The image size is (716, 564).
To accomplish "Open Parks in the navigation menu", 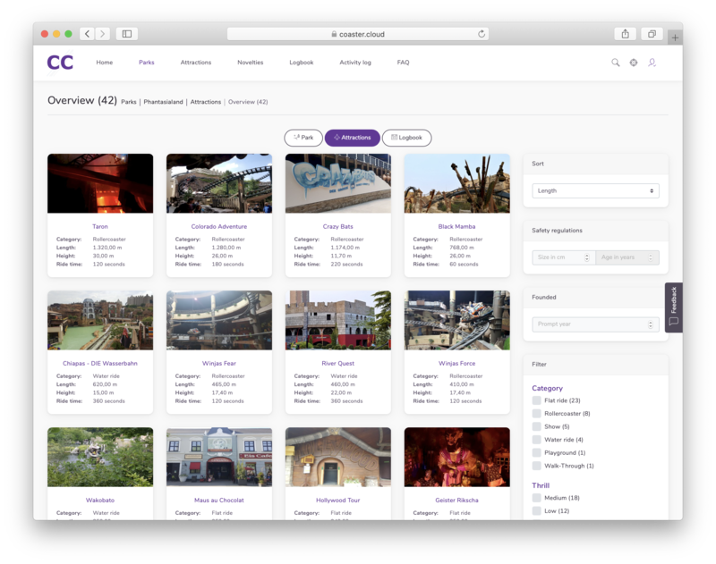I will point(147,63).
